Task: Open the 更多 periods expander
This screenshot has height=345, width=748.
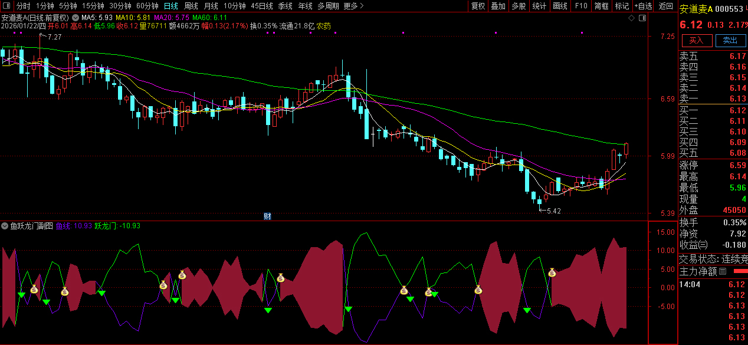Action: pos(353,6)
